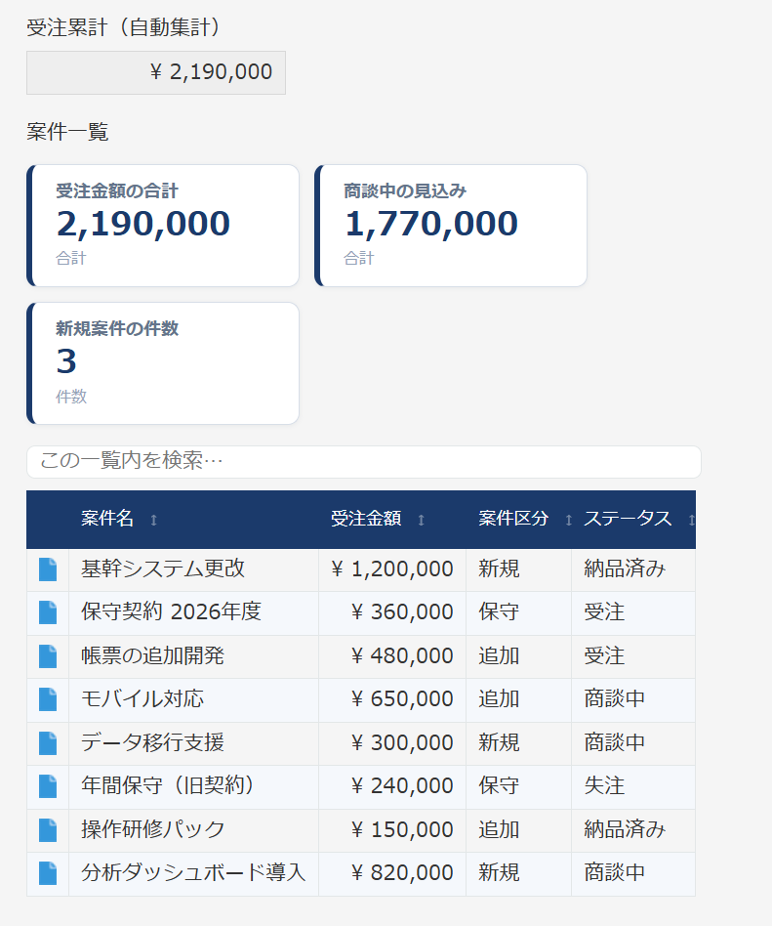This screenshot has height=926, width=772.
Task: Click the 2,190,000 total in 受注金額の合計 card
Action: point(143,225)
